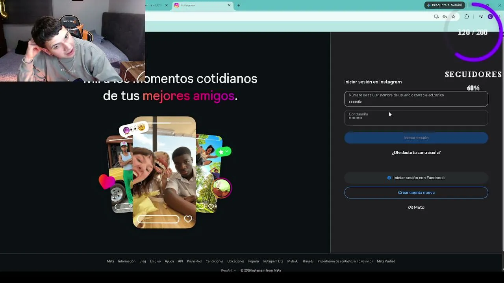Click the red heart sticker beside the photos

(107, 182)
